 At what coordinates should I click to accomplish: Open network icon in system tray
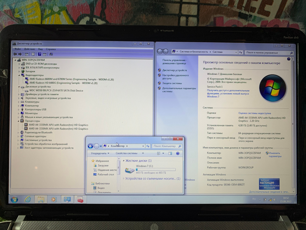pos(270,200)
